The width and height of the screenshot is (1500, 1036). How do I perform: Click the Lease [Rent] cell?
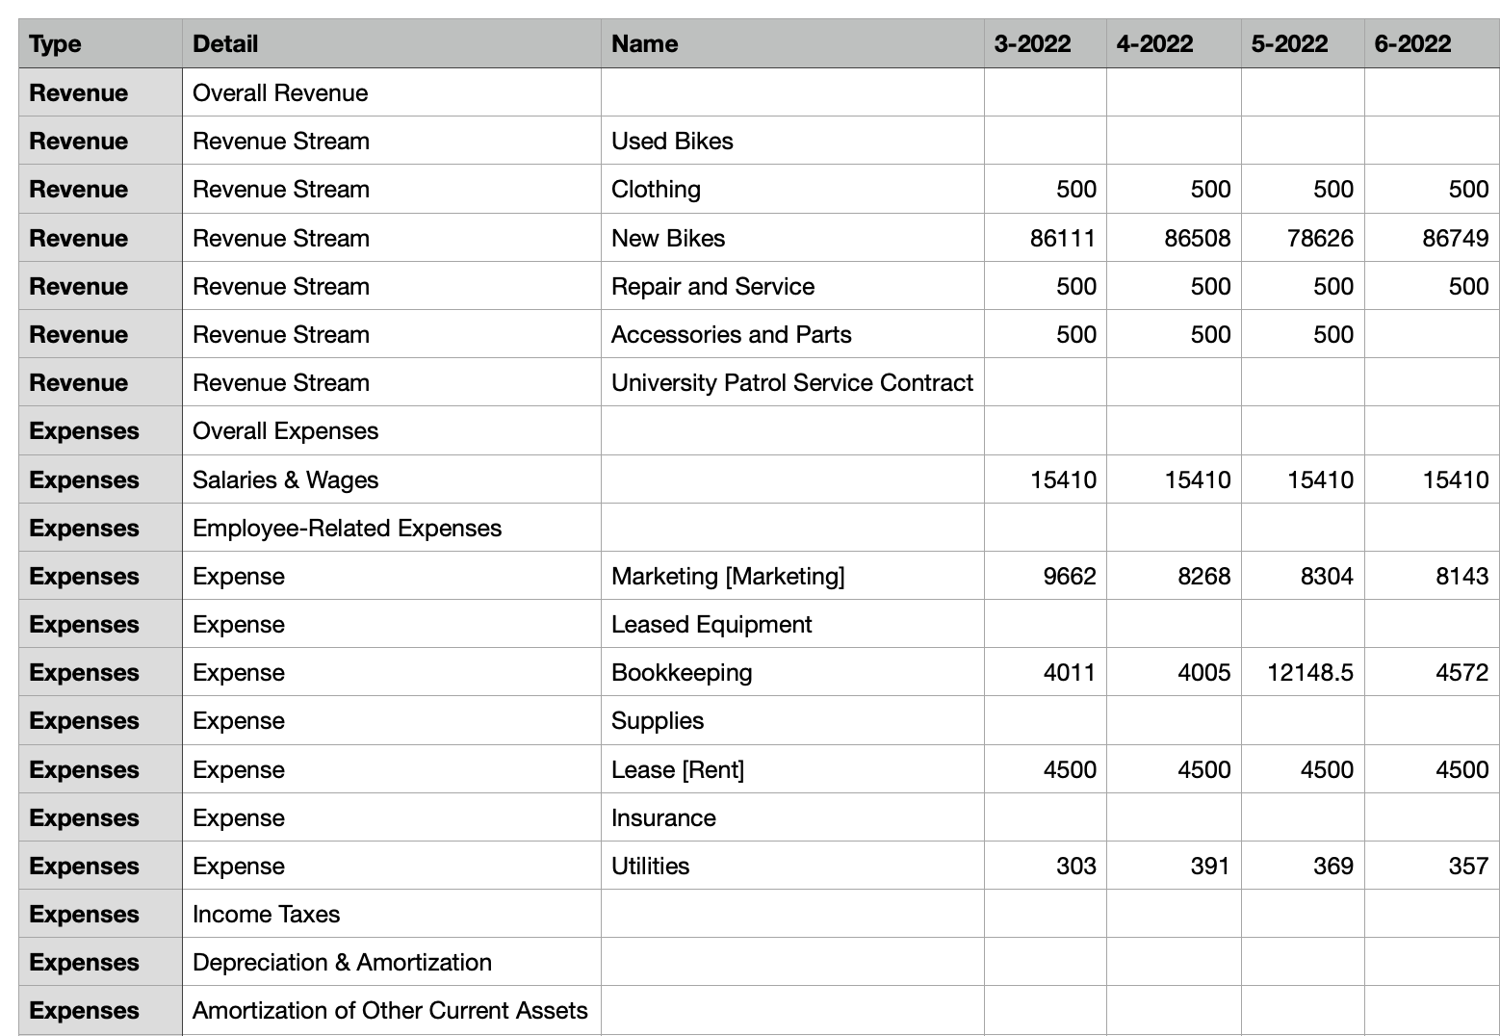(792, 769)
